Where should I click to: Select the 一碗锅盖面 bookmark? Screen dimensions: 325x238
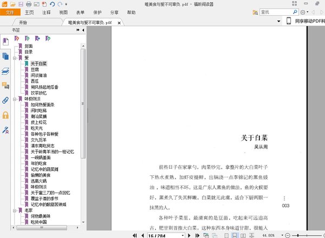coord(41,157)
